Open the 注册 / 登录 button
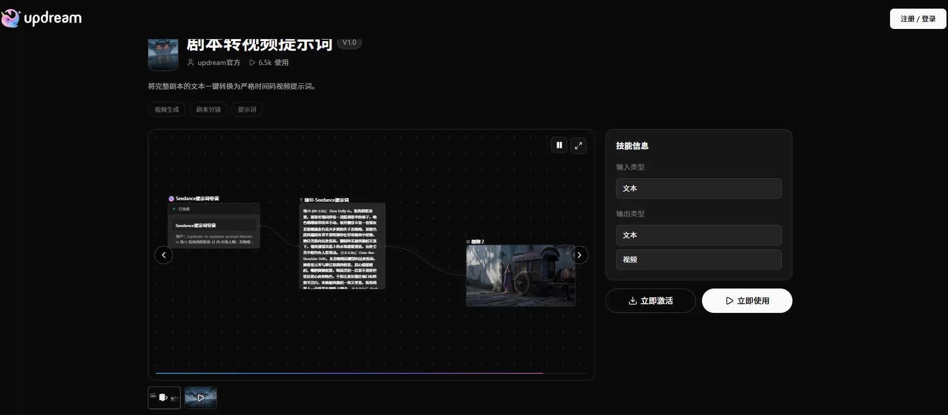 pyautogui.click(x=918, y=19)
